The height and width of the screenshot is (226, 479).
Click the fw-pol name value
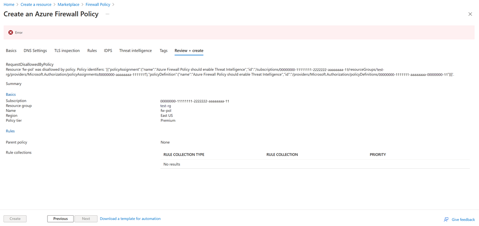pos(166,111)
